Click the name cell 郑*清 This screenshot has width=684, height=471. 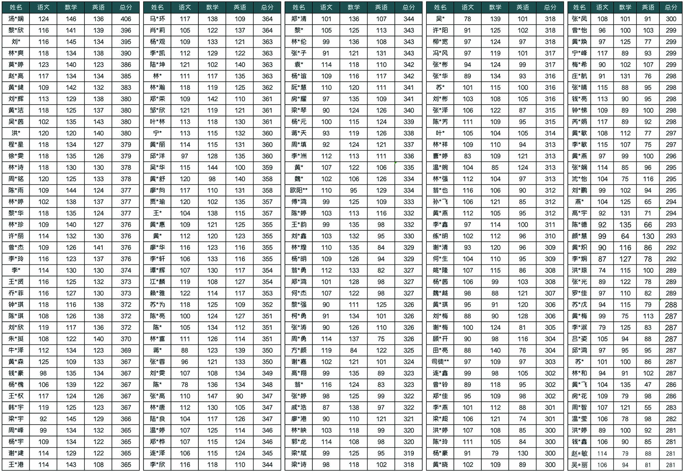click(299, 19)
